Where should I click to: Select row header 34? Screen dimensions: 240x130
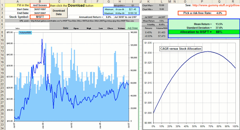click(2, 128)
